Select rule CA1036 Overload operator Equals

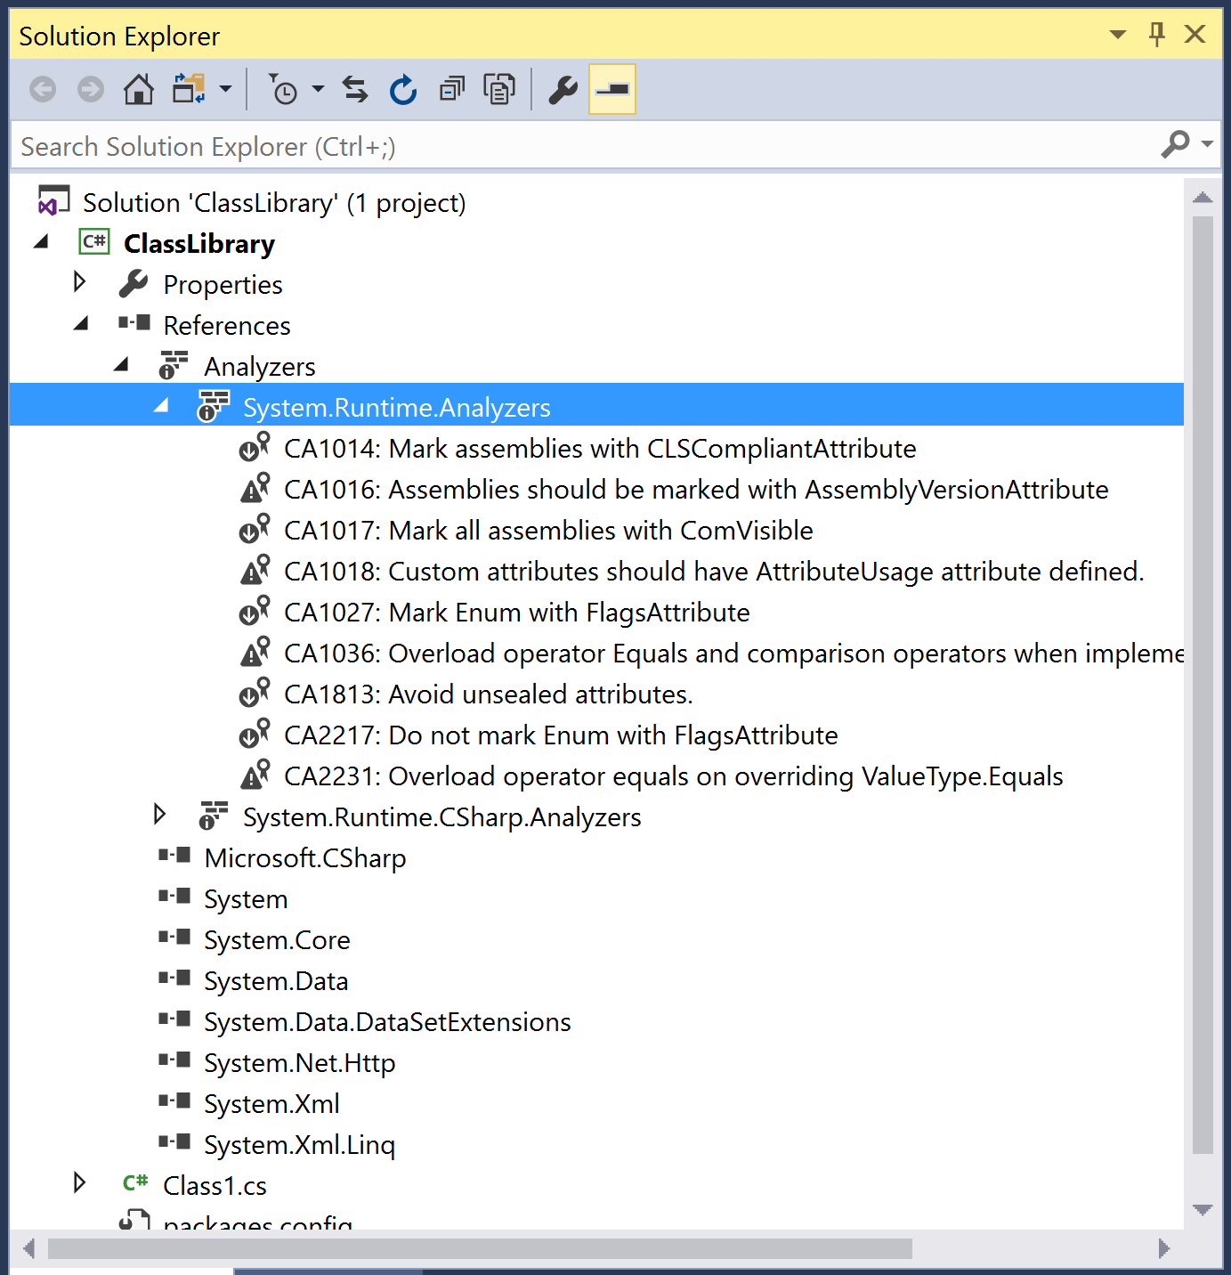point(733,654)
